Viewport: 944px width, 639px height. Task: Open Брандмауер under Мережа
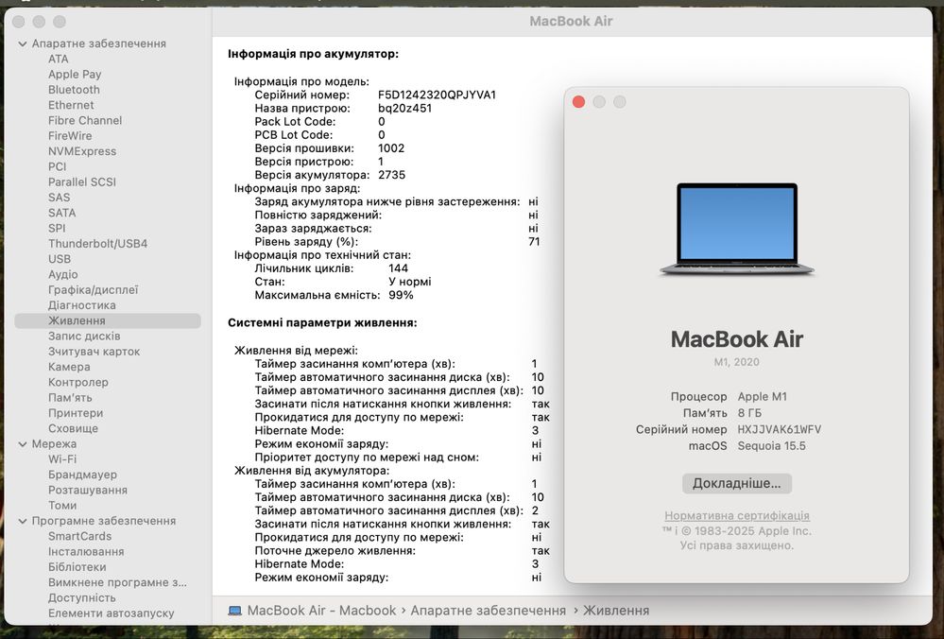pyautogui.click(x=82, y=475)
